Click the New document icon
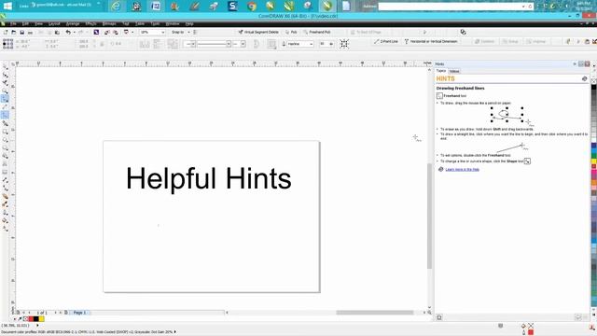597x336 pixels. coord(6,33)
